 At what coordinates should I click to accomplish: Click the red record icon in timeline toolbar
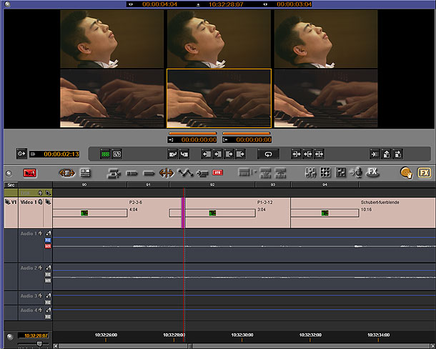coord(30,172)
